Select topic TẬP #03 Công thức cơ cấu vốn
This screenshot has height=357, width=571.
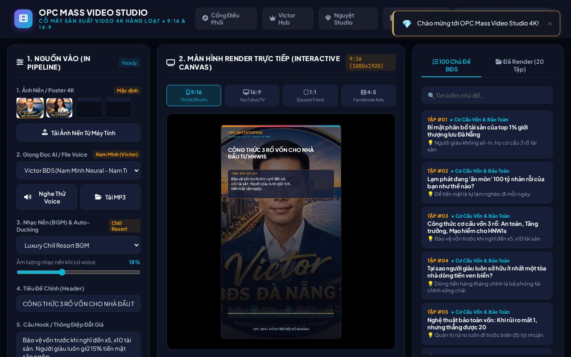pos(487,228)
